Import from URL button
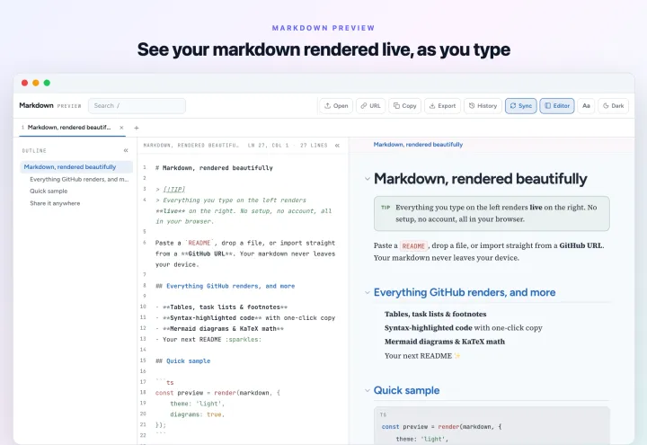647x445 pixels. pyautogui.click(x=370, y=106)
